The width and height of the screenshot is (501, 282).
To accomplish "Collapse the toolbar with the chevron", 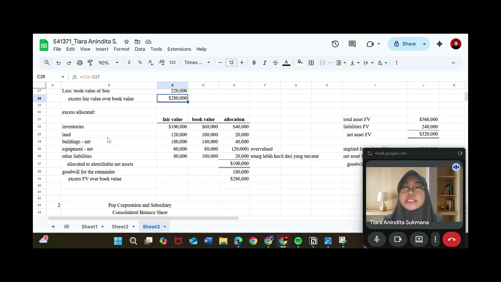I will pyautogui.click(x=453, y=63).
